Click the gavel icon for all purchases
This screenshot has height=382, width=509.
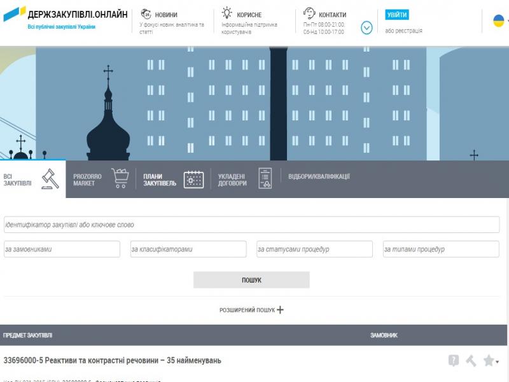[x=51, y=179]
